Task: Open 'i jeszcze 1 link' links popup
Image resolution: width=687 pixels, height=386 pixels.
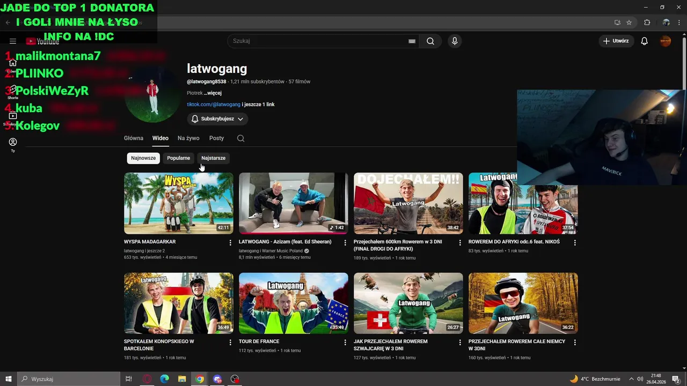Action: 258,105
